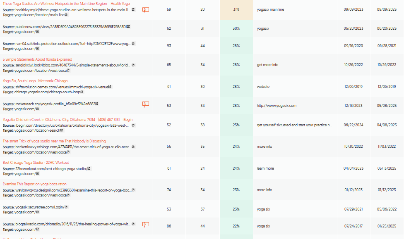The height and width of the screenshot is (239, 404).
Task: Click date 11/03/2022 in xzblogs row
Action: (387, 147)
